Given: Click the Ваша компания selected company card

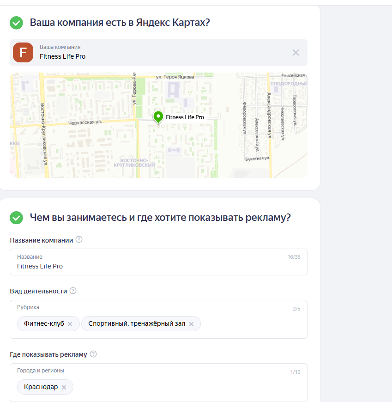Looking at the screenshot, I should [158, 53].
